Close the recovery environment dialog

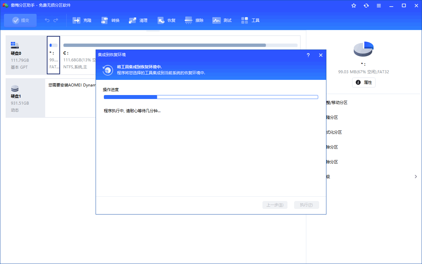pyautogui.click(x=320, y=55)
